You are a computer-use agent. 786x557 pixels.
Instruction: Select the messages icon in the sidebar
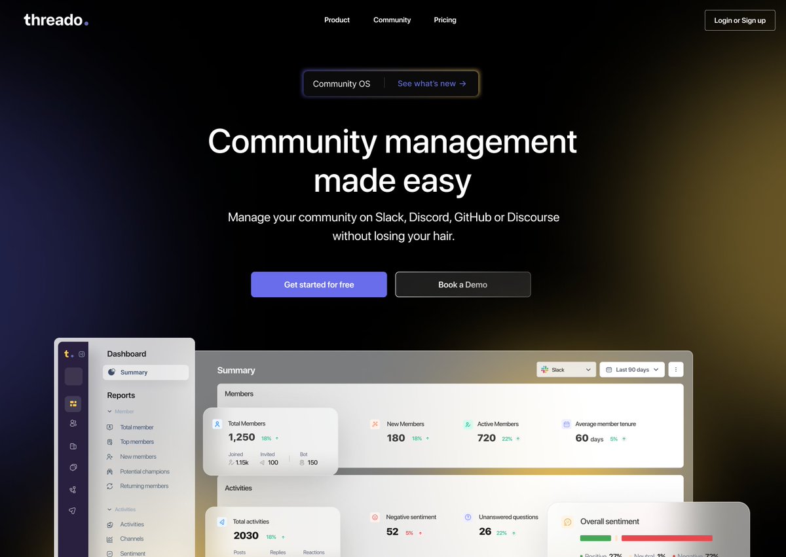click(x=73, y=467)
